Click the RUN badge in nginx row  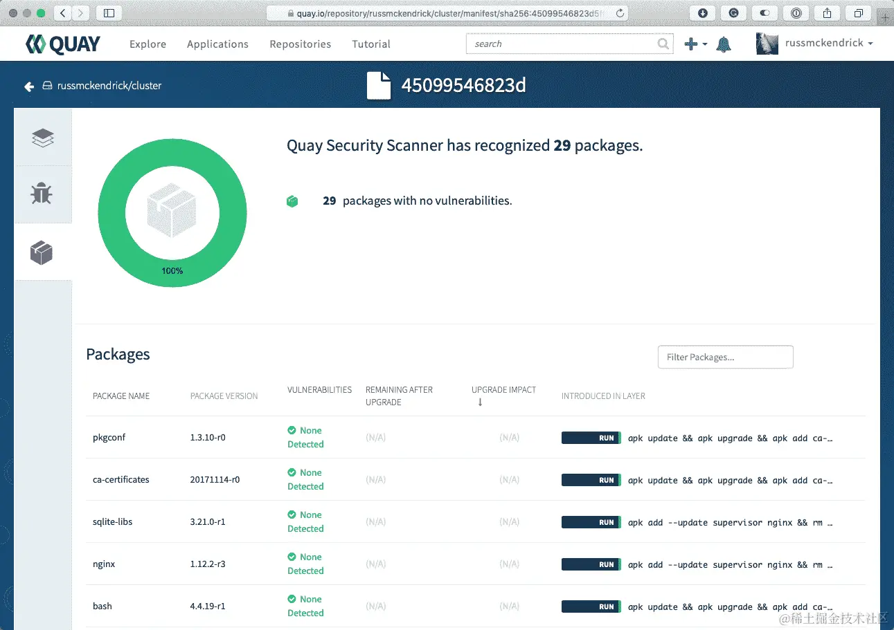coord(591,564)
